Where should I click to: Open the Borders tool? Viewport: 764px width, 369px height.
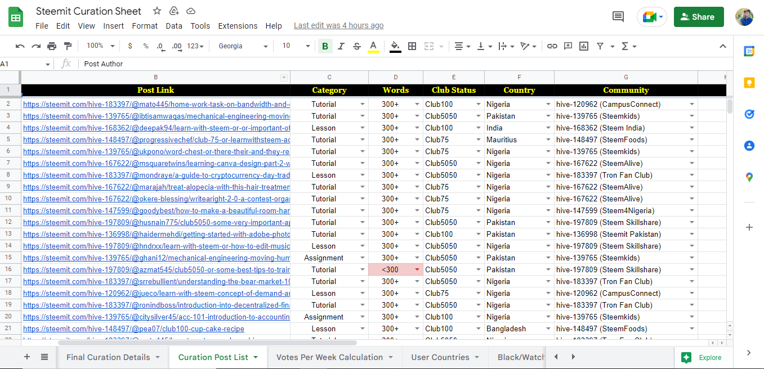412,46
